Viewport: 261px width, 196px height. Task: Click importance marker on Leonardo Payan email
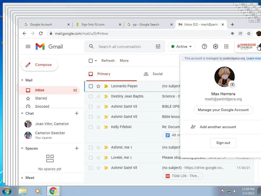tap(106, 86)
